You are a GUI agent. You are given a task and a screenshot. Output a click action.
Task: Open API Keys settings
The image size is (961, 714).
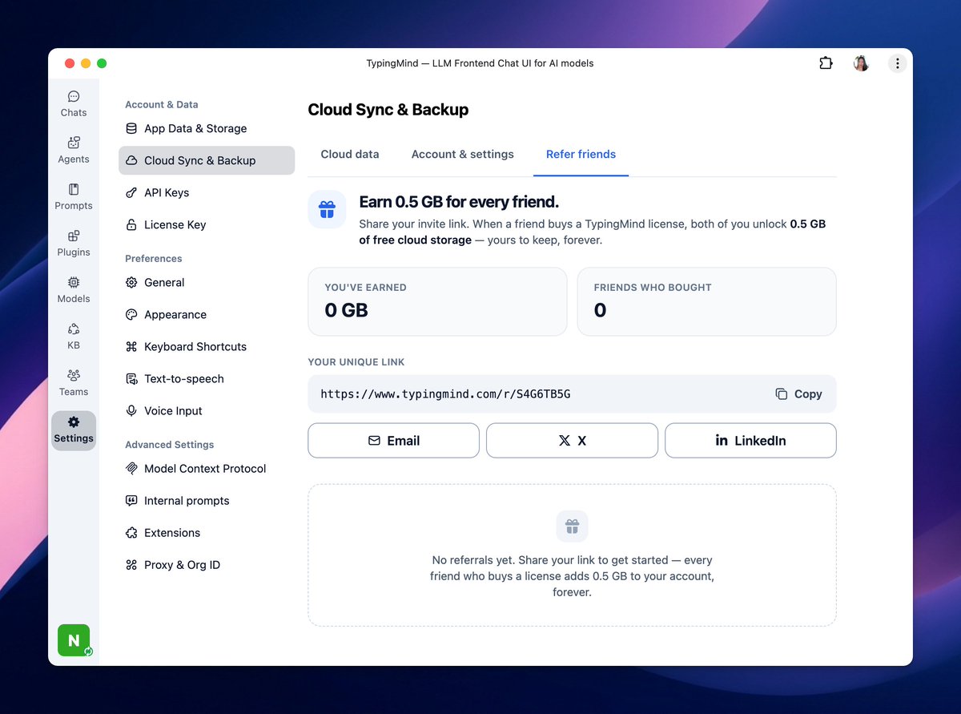tap(207, 192)
